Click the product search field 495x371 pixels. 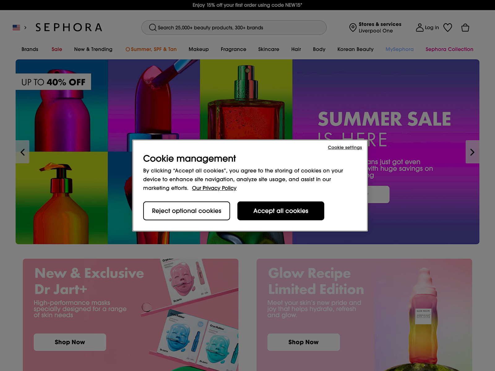(x=234, y=28)
